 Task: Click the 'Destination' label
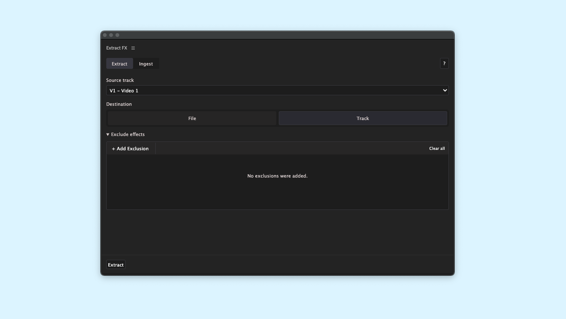click(119, 104)
